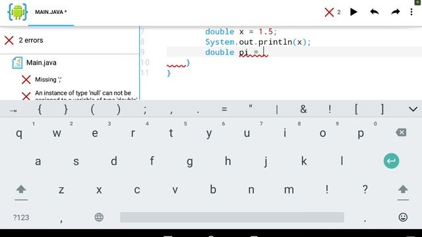Open the error count indicator in toolbar

pyautogui.click(x=332, y=12)
